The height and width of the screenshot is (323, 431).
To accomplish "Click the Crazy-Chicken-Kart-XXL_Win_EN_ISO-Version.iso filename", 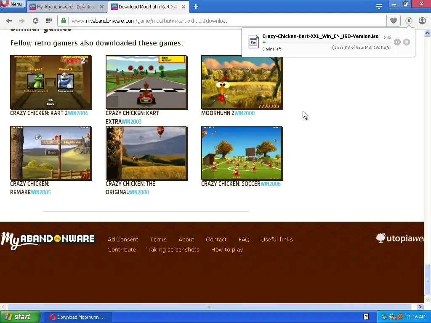I will [x=320, y=36].
